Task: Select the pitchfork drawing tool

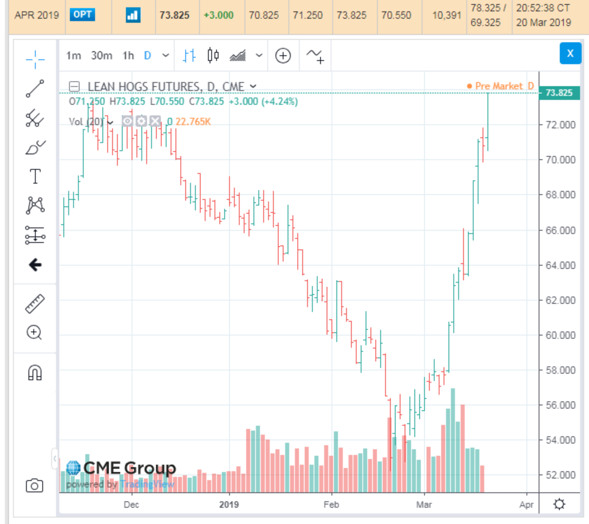Action: [x=35, y=118]
